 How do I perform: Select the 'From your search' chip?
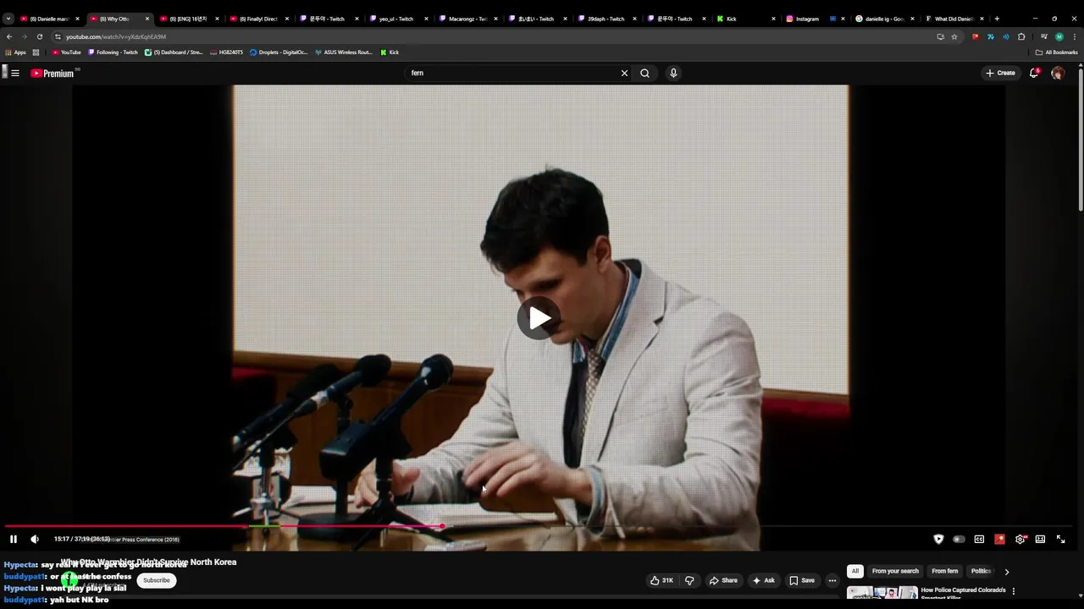[x=895, y=571]
